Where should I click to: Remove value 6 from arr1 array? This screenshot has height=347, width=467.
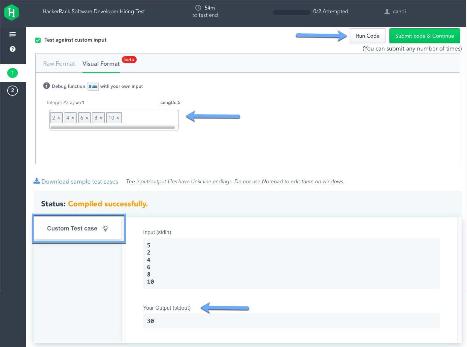pyautogui.click(x=87, y=118)
